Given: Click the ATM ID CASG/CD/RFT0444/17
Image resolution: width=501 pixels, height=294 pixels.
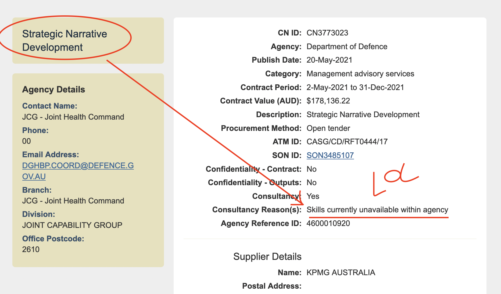Looking at the screenshot, I should (x=347, y=142).
